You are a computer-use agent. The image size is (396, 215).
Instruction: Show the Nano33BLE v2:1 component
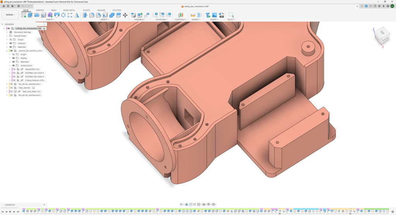(14, 69)
